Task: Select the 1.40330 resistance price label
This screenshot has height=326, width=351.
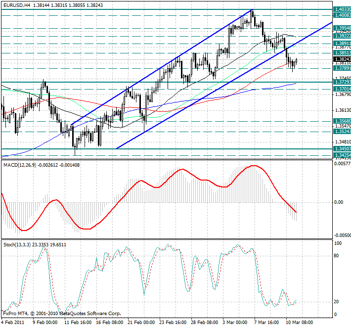Action: click(x=342, y=9)
